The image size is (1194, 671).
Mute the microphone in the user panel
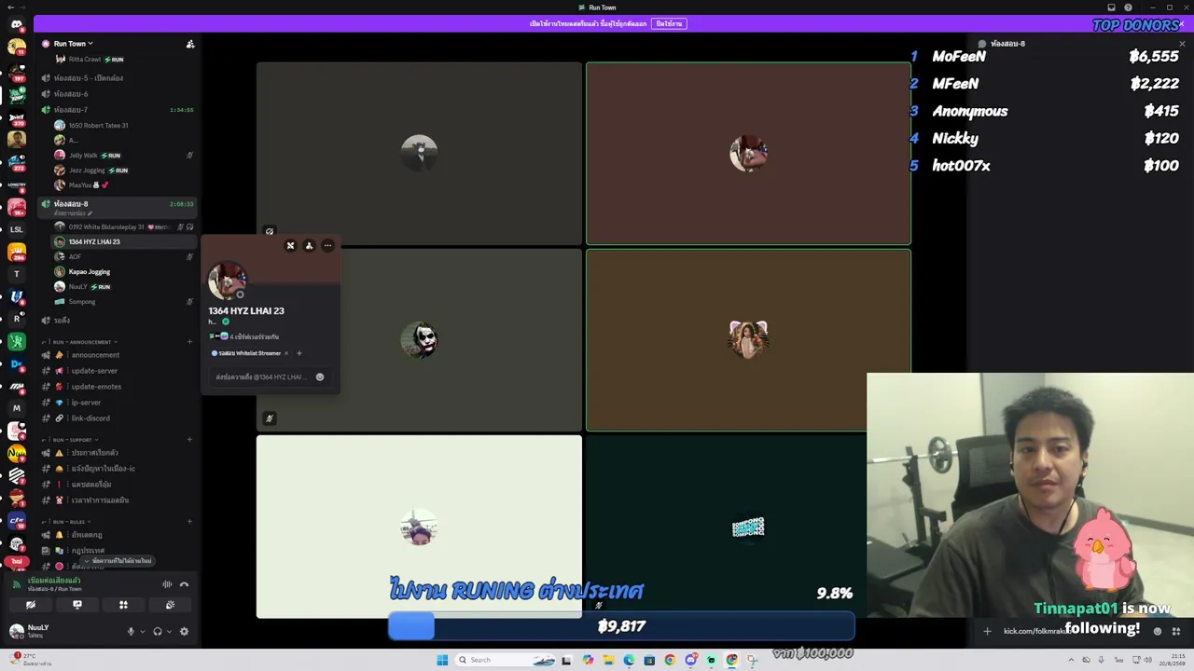pos(132,631)
